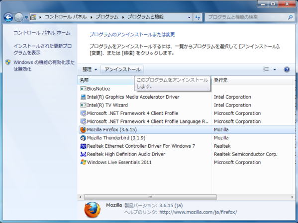Click the change view icon
This screenshot has height=223, width=298.
coord(266,69)
